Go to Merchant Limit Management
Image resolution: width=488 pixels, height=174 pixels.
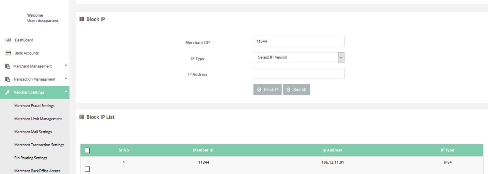pyautogui.click(x=38, y=119)
